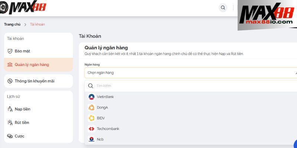Screen dimensions: 297x148
Task: Pick BIDV in the bank dropdown
Action: click(190, 118)
